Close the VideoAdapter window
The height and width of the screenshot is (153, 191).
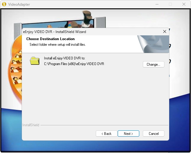(184, 4)
